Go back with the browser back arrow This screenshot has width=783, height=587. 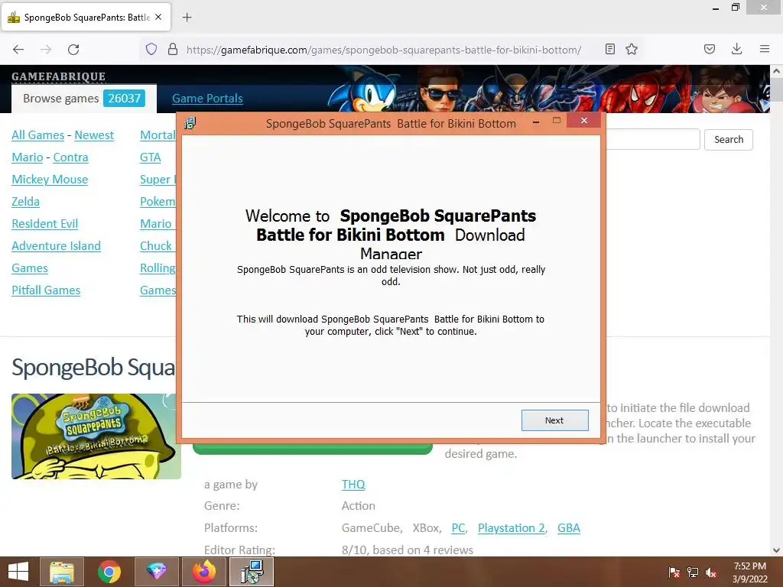(x=18, y=50)
